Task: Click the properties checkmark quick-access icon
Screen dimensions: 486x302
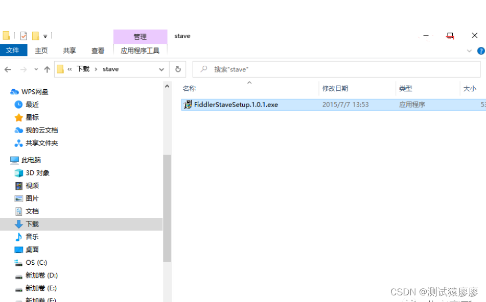Action: (24, 36)
